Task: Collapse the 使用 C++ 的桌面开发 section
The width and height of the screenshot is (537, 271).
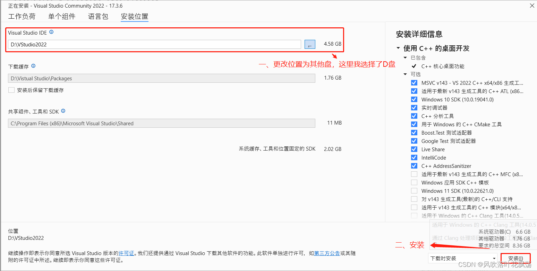Action: (x=398, y=48)
